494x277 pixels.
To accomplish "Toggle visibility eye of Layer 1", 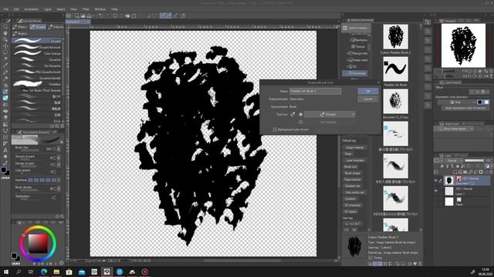I will tap(436, 191).
